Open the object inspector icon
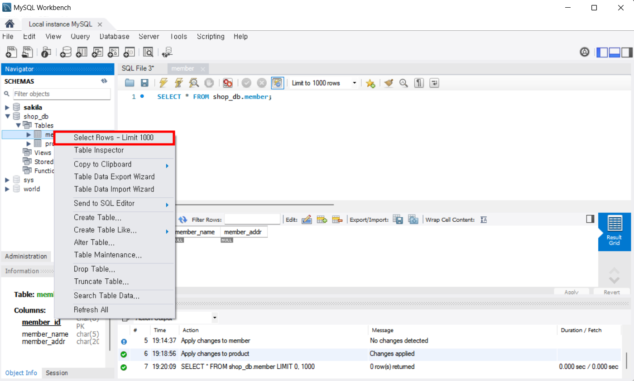The image size is (634, 381). click(x=46, y=52)
